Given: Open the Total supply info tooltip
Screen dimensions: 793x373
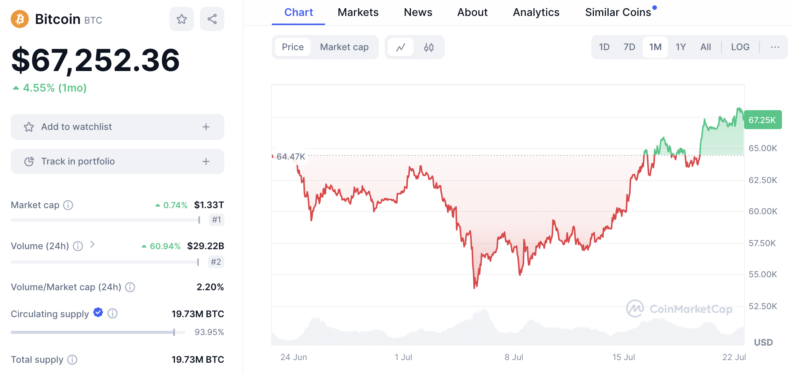Looking at the screenshot, I should pos(72,359).
